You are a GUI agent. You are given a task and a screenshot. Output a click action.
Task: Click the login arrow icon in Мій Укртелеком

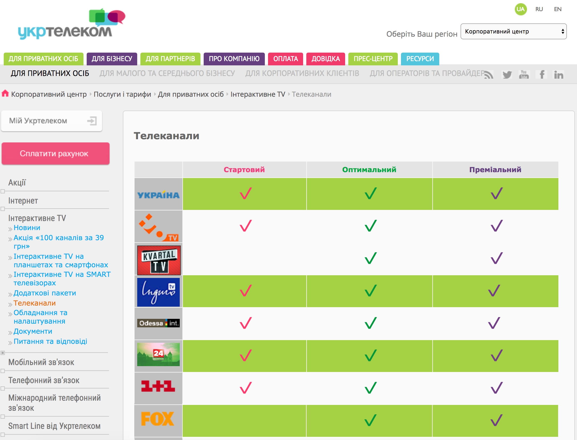click(92, 121)
